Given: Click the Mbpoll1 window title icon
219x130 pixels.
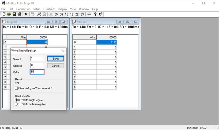Looking at the screenshot, I should 4,22.
